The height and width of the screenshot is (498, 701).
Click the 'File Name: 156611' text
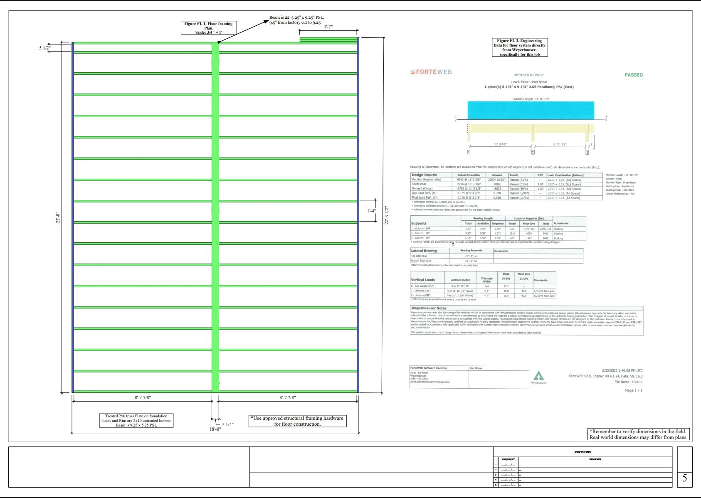pos(628,382)
